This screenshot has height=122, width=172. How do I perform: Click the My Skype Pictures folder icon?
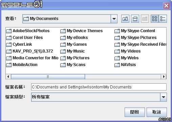point(117,38)
